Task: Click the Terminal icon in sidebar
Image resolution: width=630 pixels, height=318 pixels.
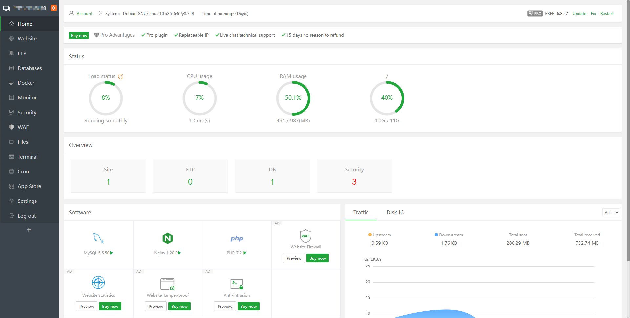Action: click(x=11, y=157)
